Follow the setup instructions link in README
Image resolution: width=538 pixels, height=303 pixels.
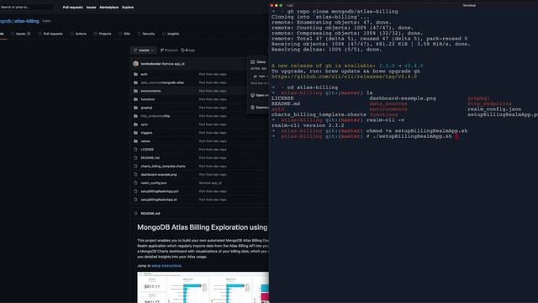166,266
